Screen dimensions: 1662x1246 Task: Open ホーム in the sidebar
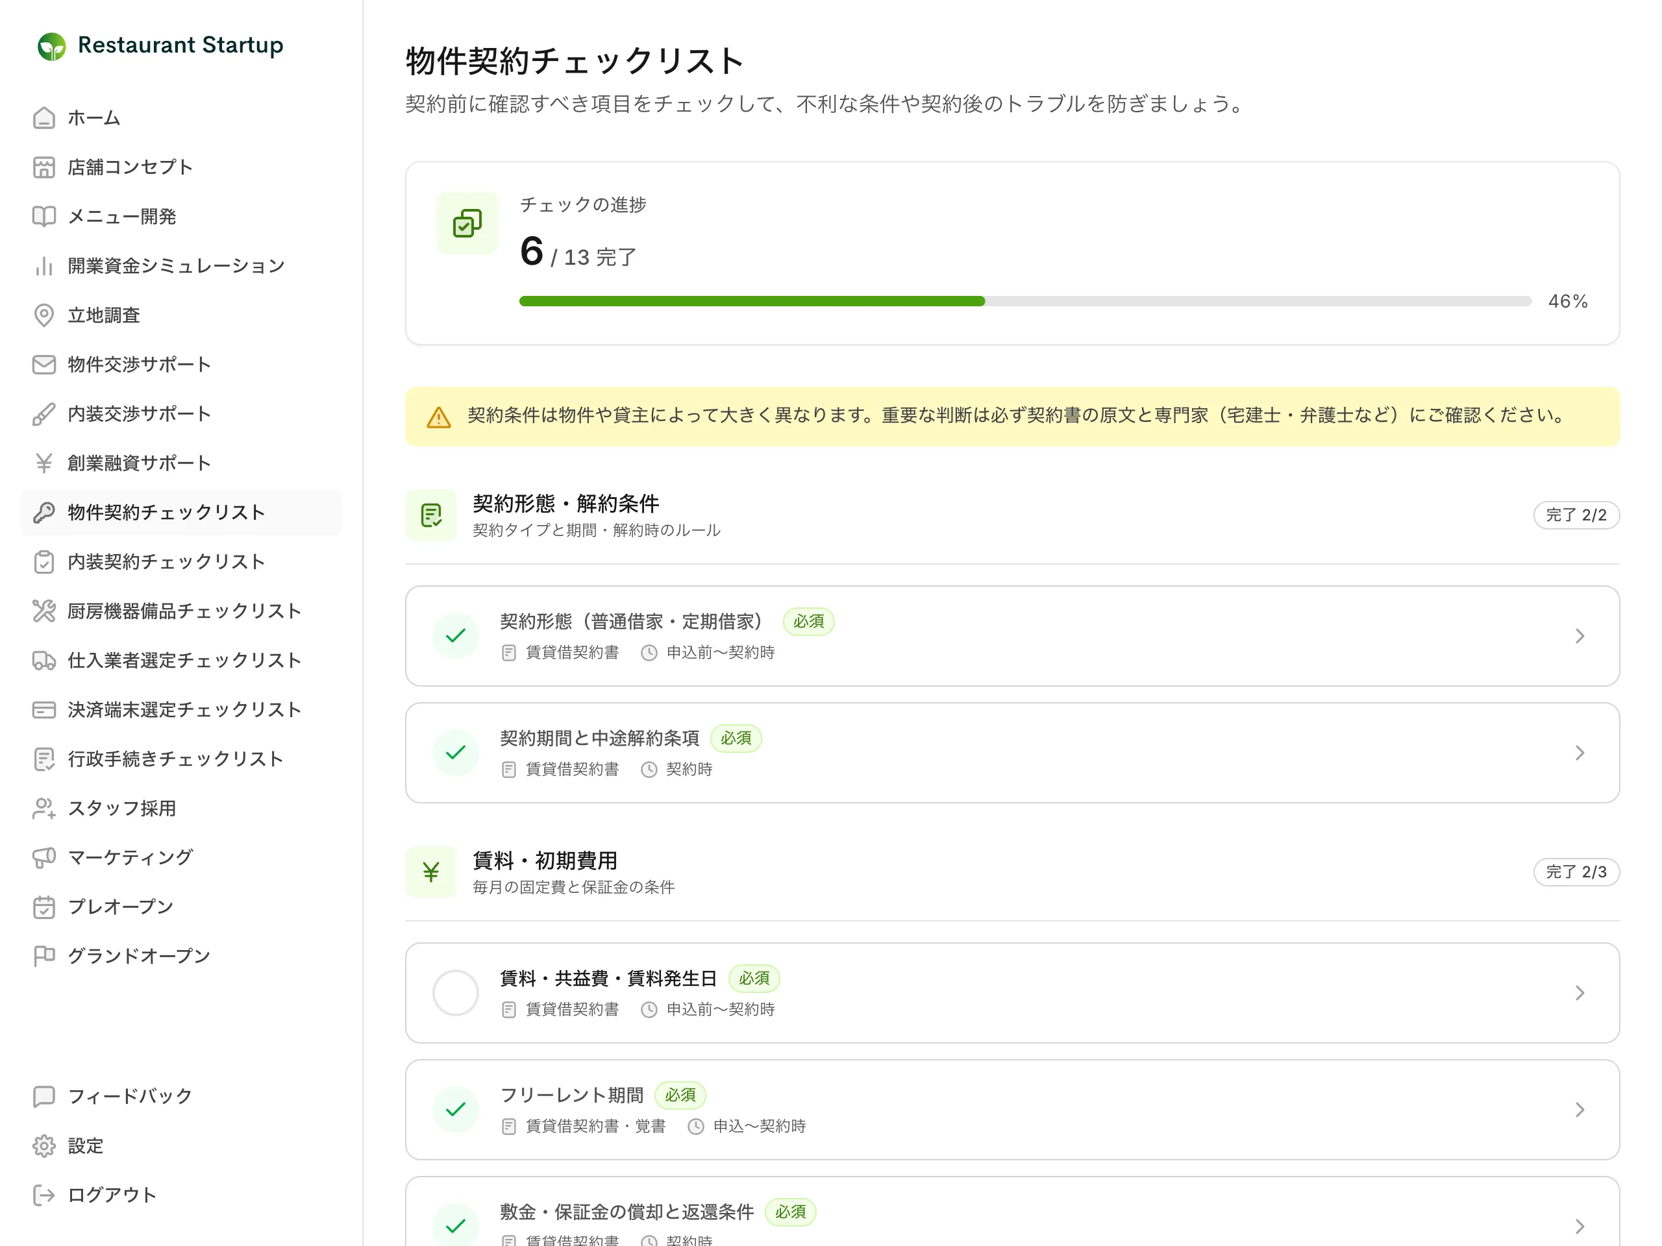[x=181, y=118]
